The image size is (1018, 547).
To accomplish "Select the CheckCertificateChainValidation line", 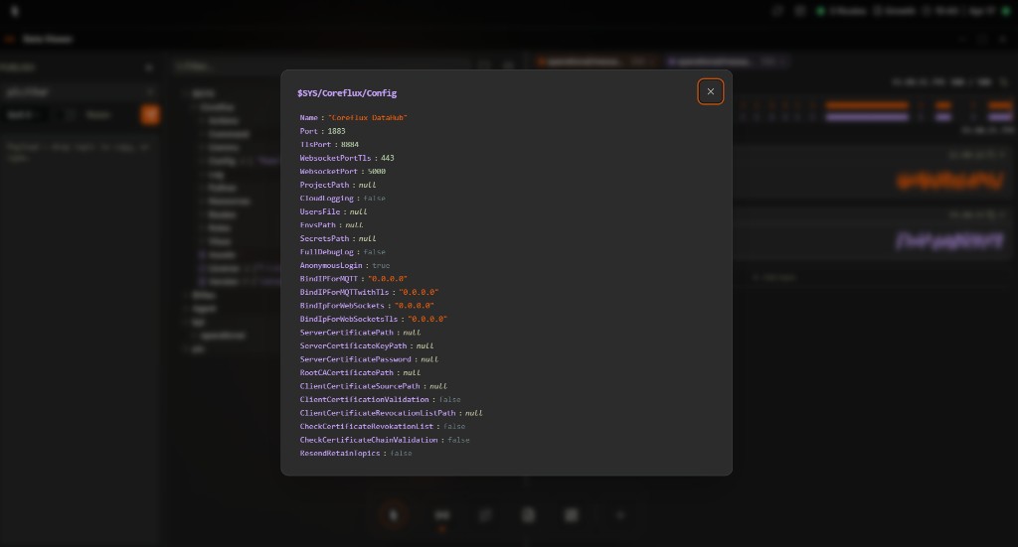I will (385, 440).
